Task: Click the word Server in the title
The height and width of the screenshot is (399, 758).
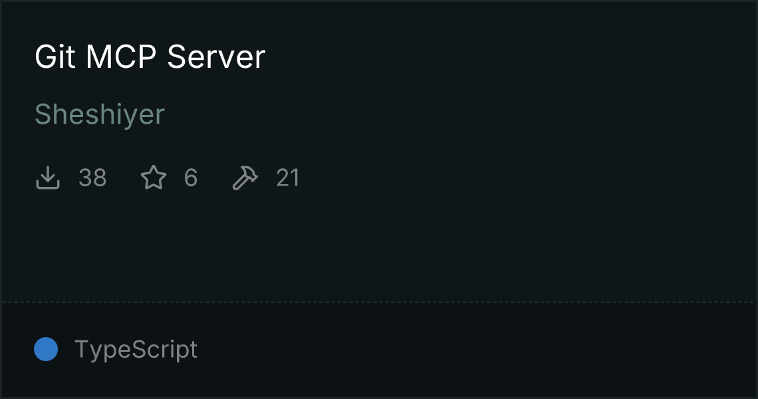Action: [216, 57]
